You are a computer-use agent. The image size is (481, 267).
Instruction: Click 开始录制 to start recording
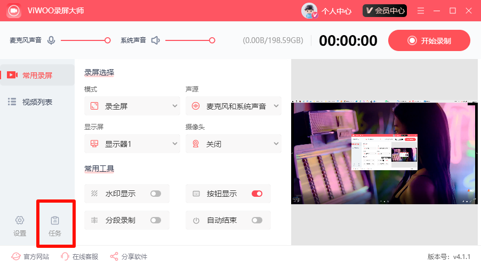coord(429,40)
